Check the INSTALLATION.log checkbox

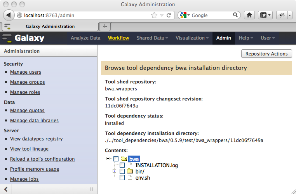point(122,165)
